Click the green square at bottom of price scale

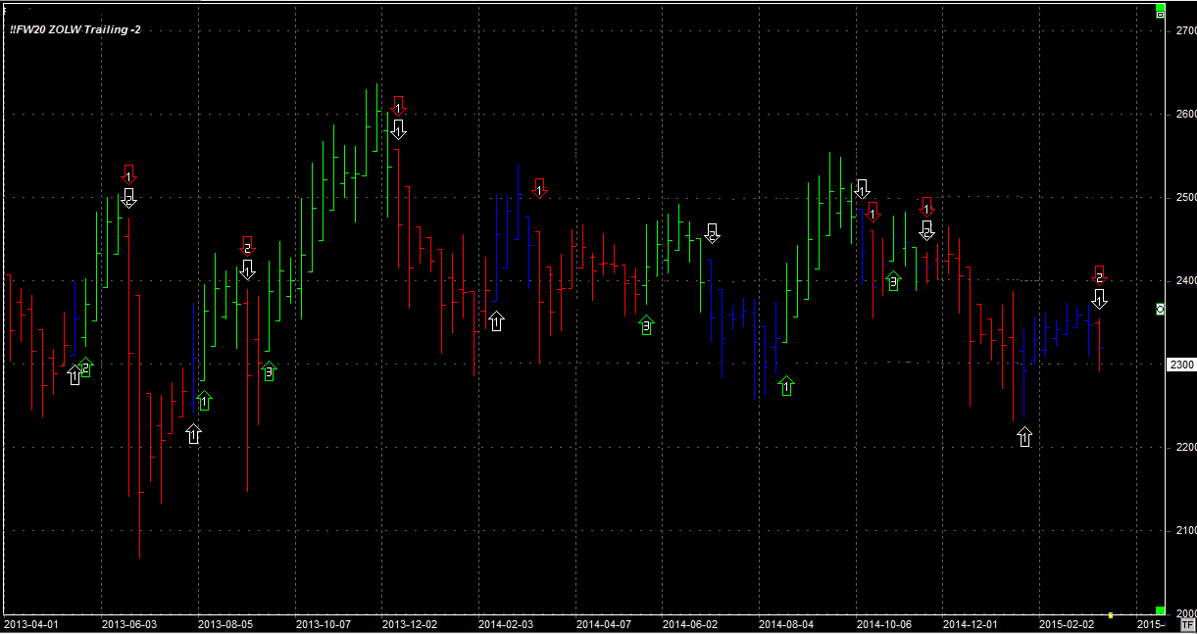click(x=1161, y=610)
